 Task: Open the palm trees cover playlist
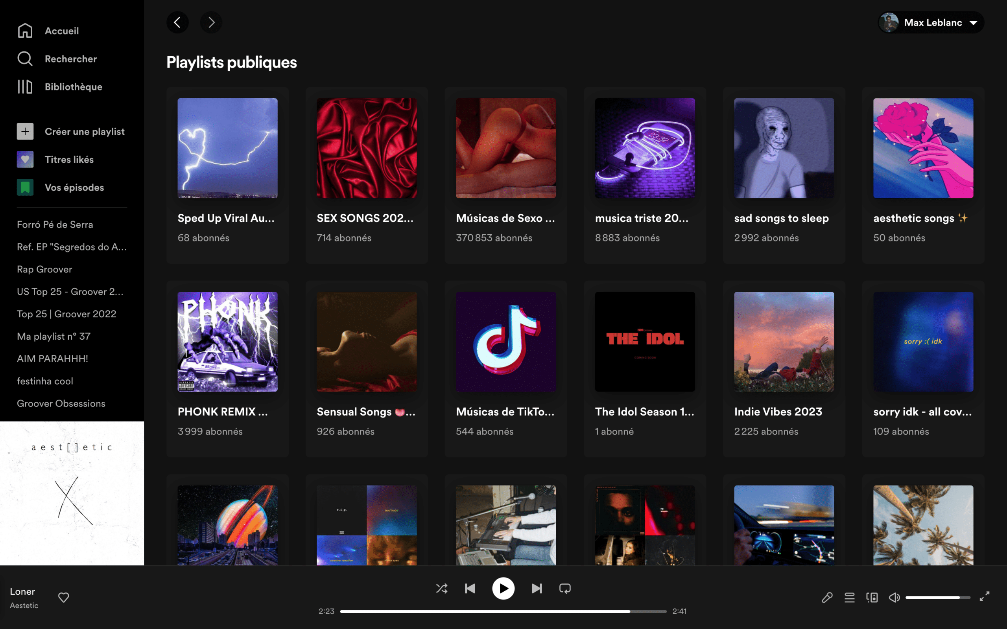click(x=923, y=525)
